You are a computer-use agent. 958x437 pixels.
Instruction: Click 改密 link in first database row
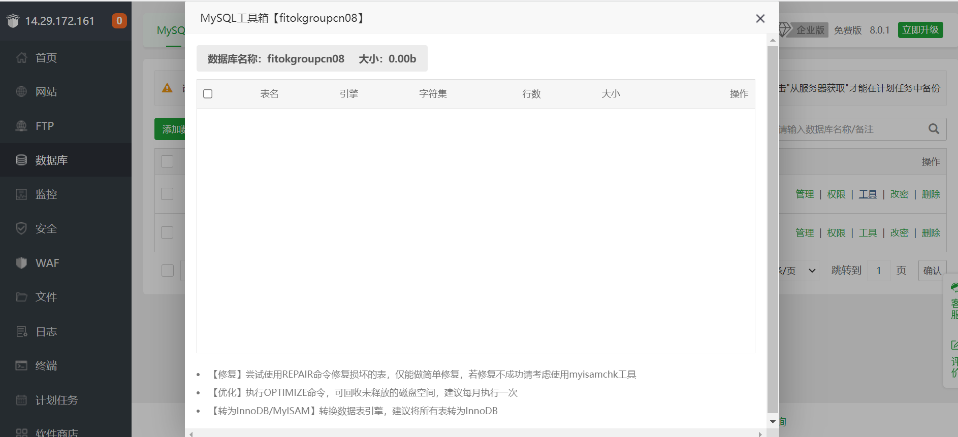pos(899,194)
